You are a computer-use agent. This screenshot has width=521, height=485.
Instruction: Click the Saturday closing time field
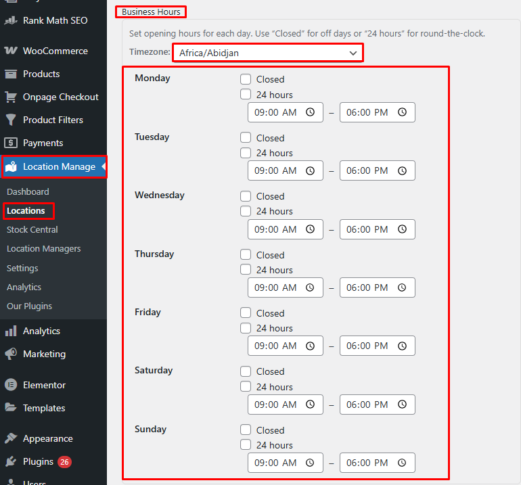(367, 405)
